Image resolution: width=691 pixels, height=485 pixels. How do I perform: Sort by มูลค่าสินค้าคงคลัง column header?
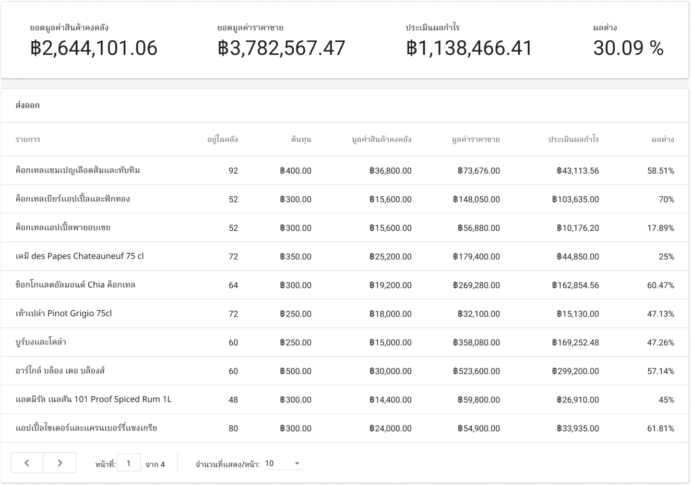coord(381,140)
